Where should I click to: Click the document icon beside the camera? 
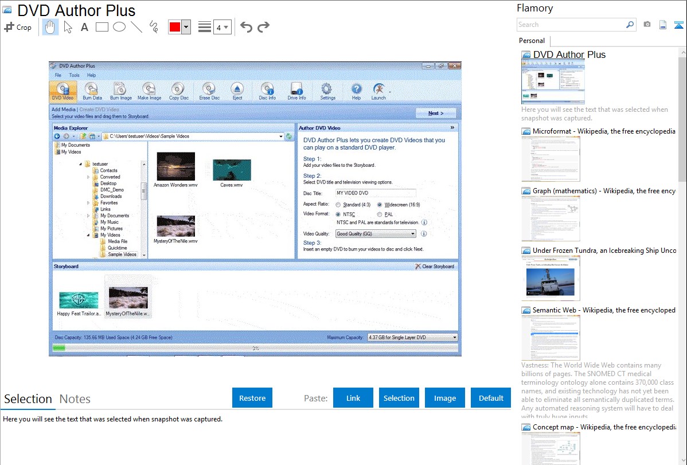pos(663,25)
